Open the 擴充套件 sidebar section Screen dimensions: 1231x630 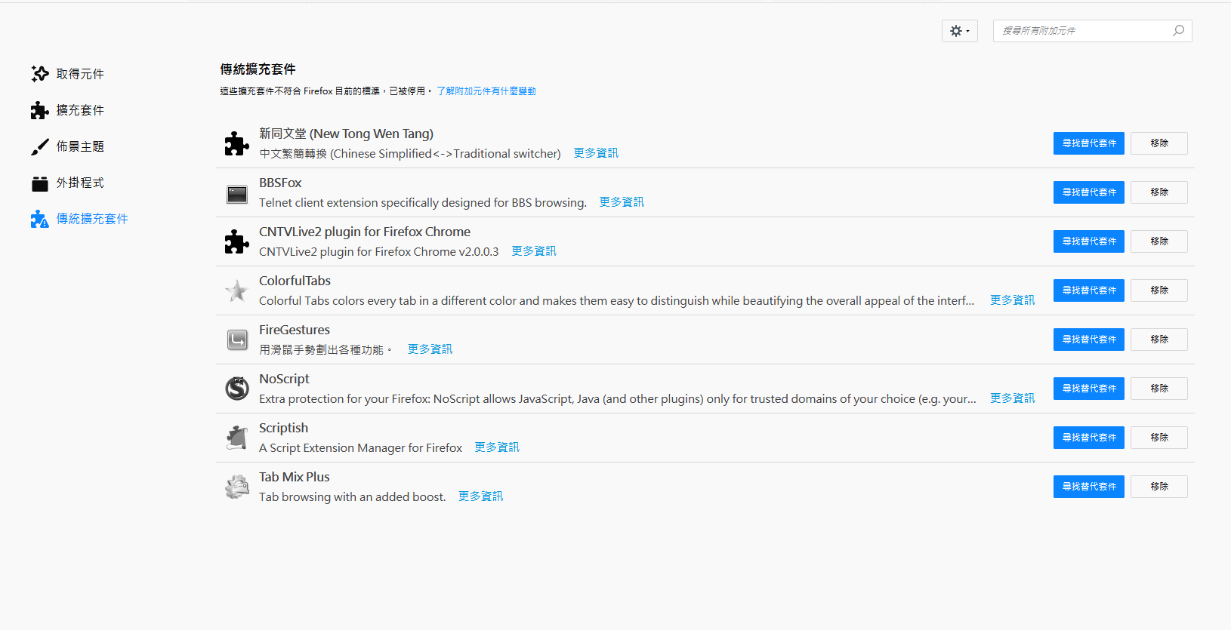(79, 110)
